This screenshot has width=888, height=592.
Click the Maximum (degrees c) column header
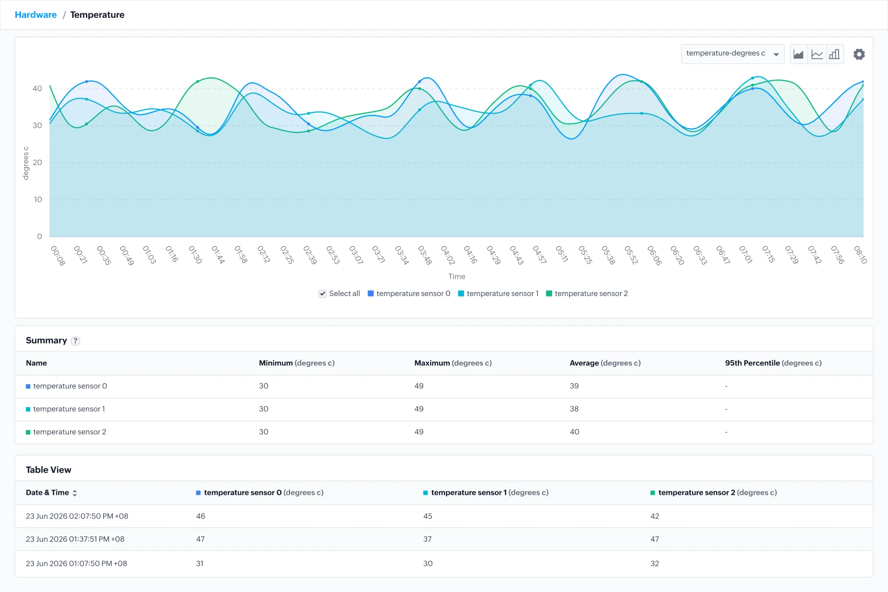click(453, 363)
